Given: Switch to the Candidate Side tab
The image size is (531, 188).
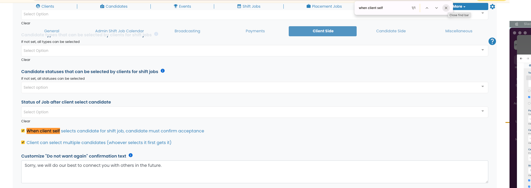Looking at the screenshot, I should 391,31.
